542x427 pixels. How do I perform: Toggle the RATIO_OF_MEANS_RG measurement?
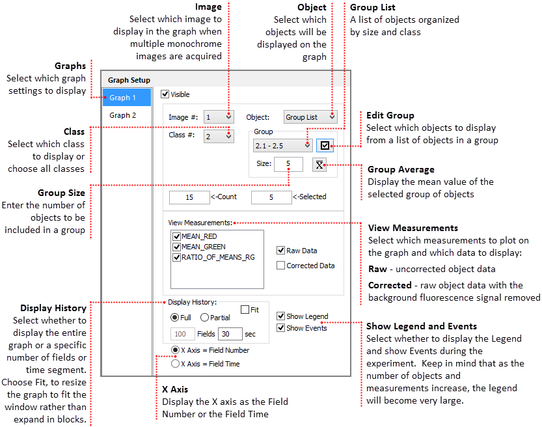(x=176, y=257)
